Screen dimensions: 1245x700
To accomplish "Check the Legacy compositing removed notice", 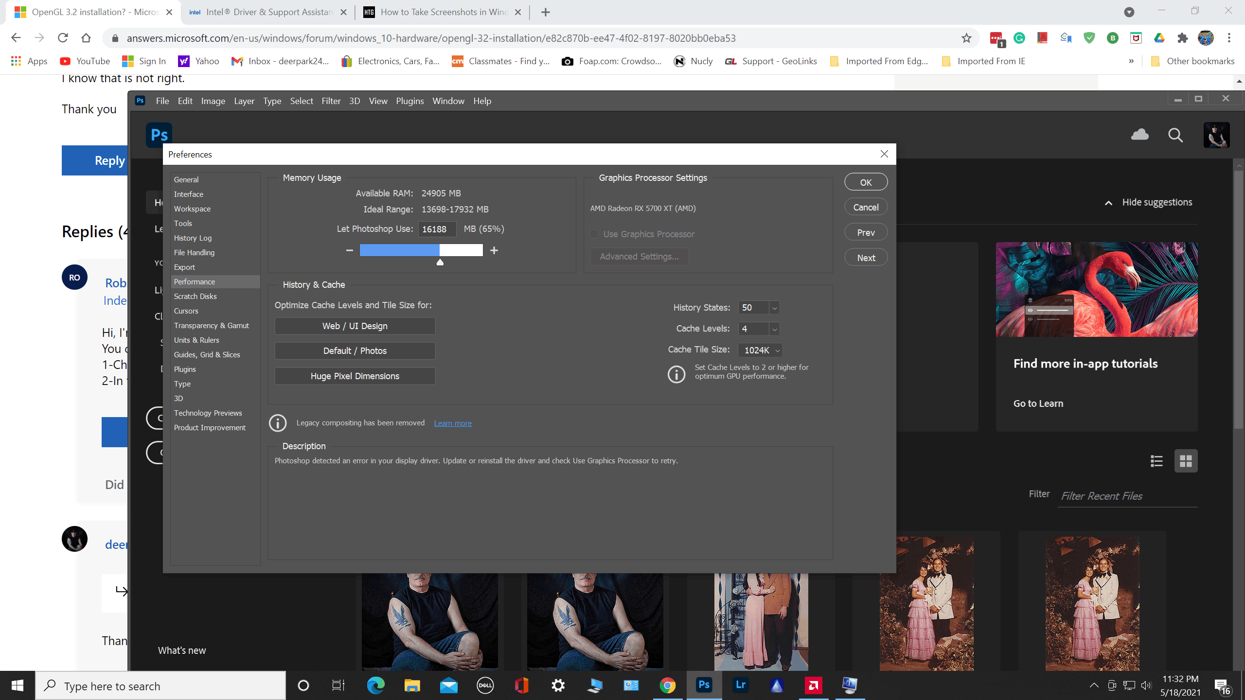I will click(360, 422).
